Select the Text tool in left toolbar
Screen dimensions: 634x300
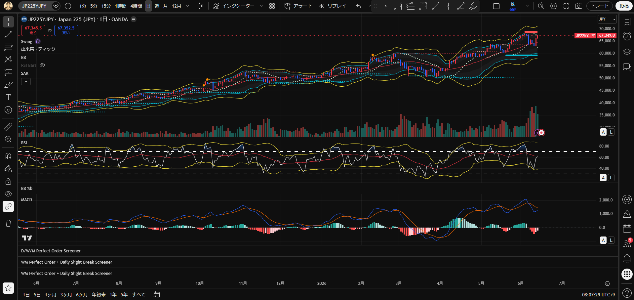8,97
